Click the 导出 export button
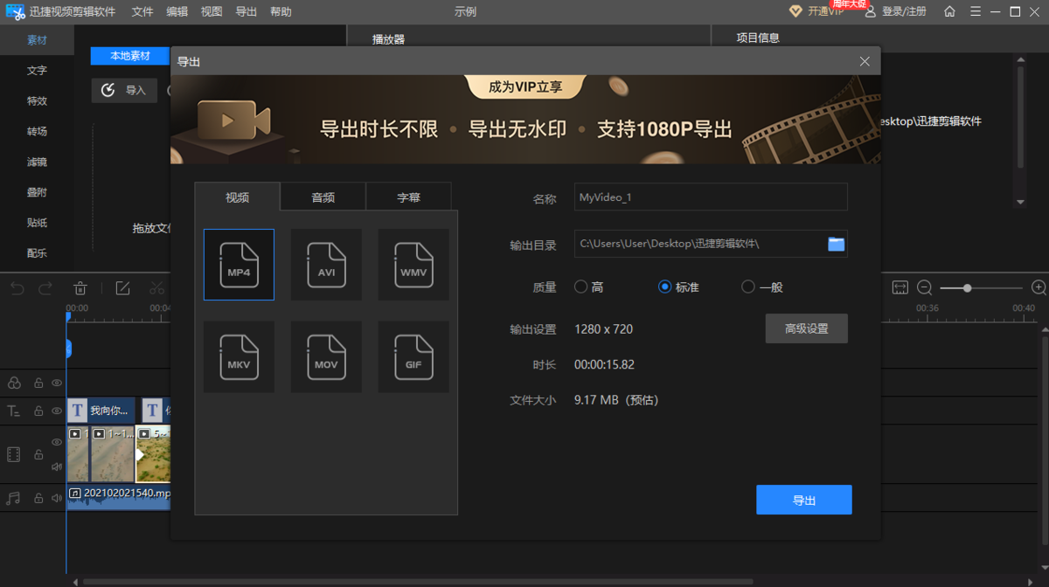Image resolution: width=1049 pixels, height=587 pixels. [803, 499]
